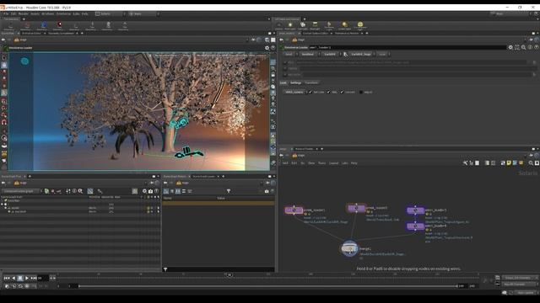
Task: Switch to the Scene Graph Layers tab
Action: coord(203,176)
